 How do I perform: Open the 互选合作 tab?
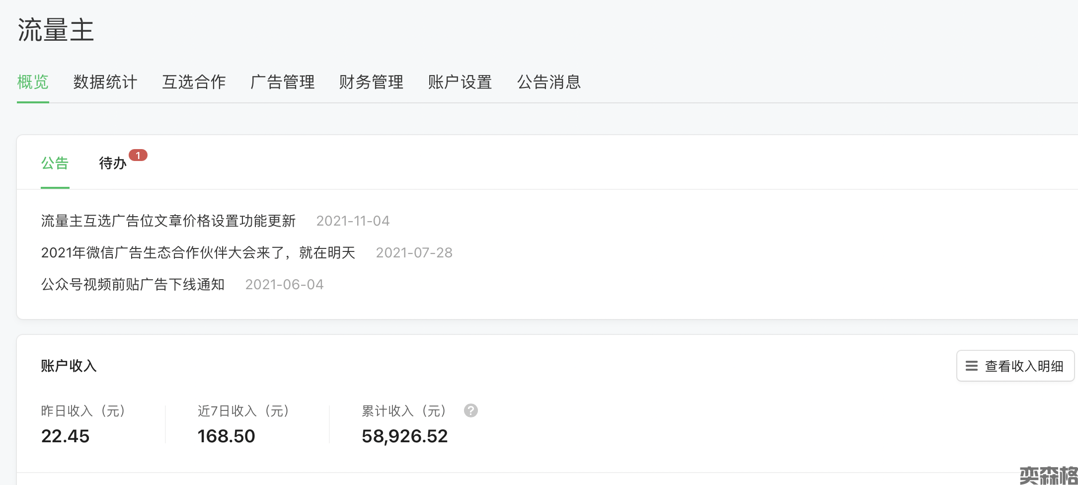[194, 82]
